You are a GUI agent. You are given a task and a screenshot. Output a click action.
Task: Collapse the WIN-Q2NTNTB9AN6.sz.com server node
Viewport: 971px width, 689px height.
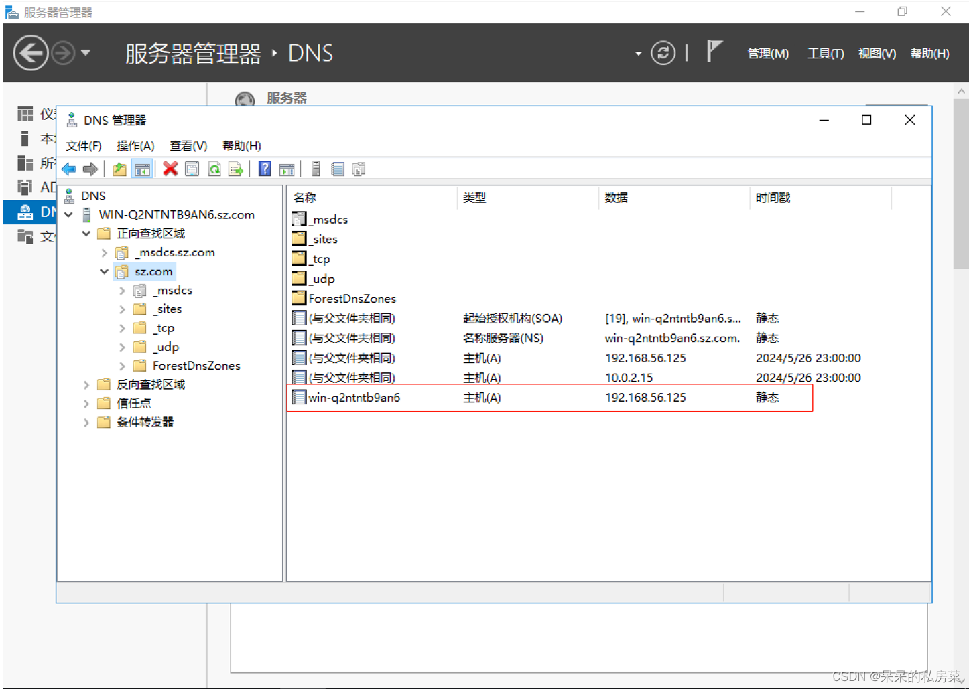point(68,215)
